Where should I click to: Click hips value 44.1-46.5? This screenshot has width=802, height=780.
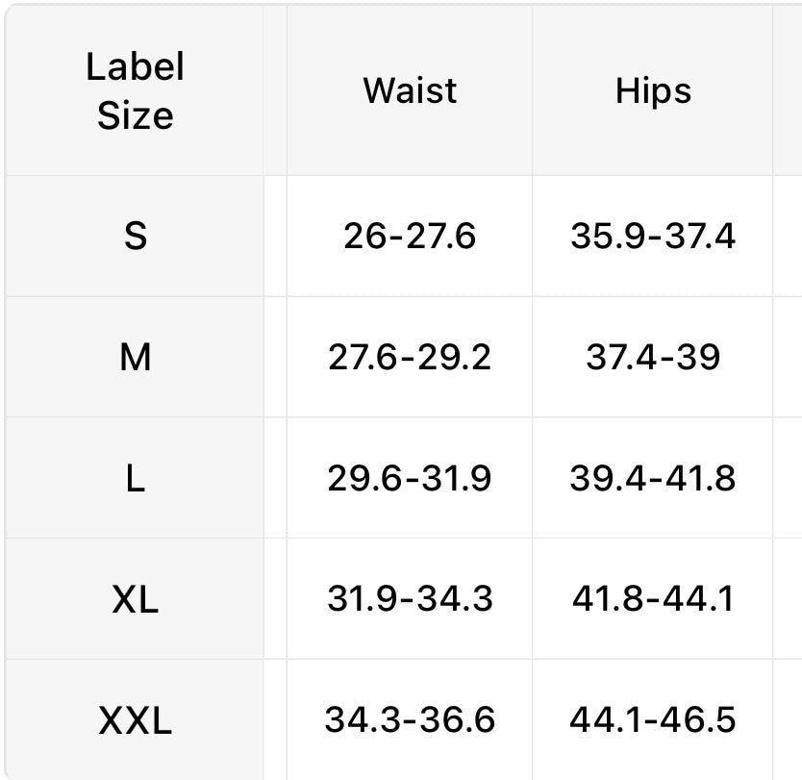pyautogui.click(x=653, y=719)
